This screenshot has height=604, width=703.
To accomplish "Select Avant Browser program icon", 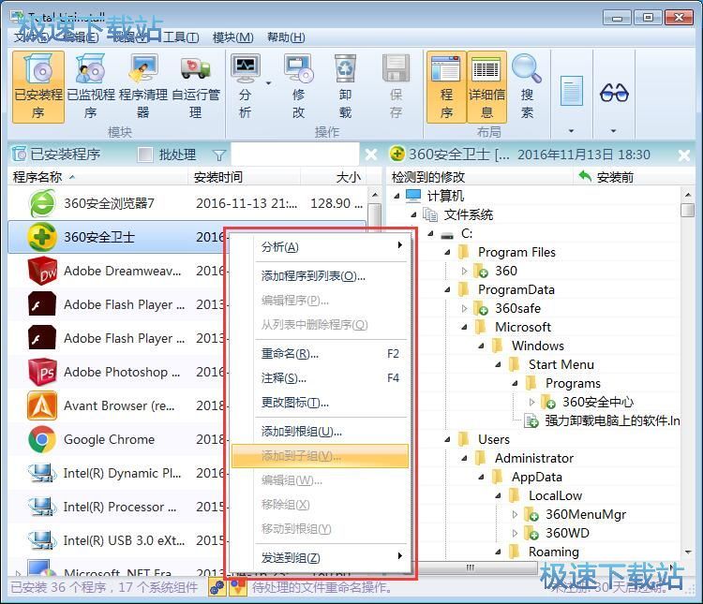I will (42, 405).
